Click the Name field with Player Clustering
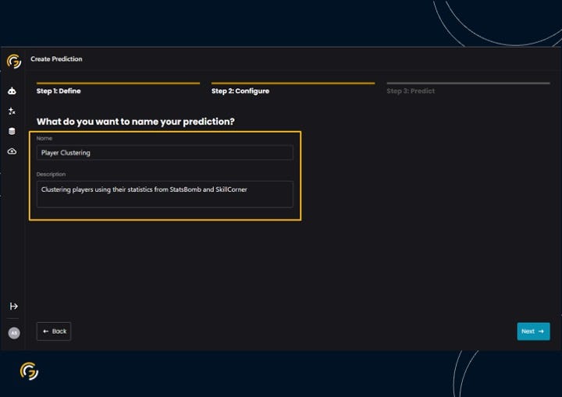 pos(165,153)
